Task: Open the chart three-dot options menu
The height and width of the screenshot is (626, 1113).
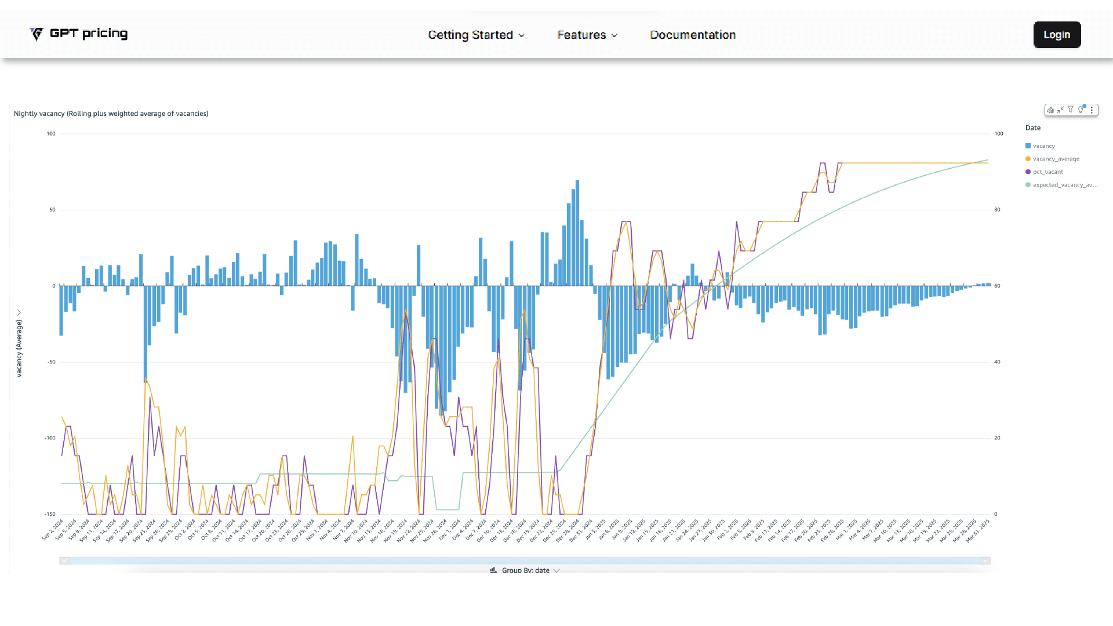Action: point(1092,110)
